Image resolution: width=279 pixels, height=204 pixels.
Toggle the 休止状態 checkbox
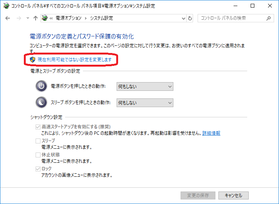pyautogui.click(x=38, y=155)
